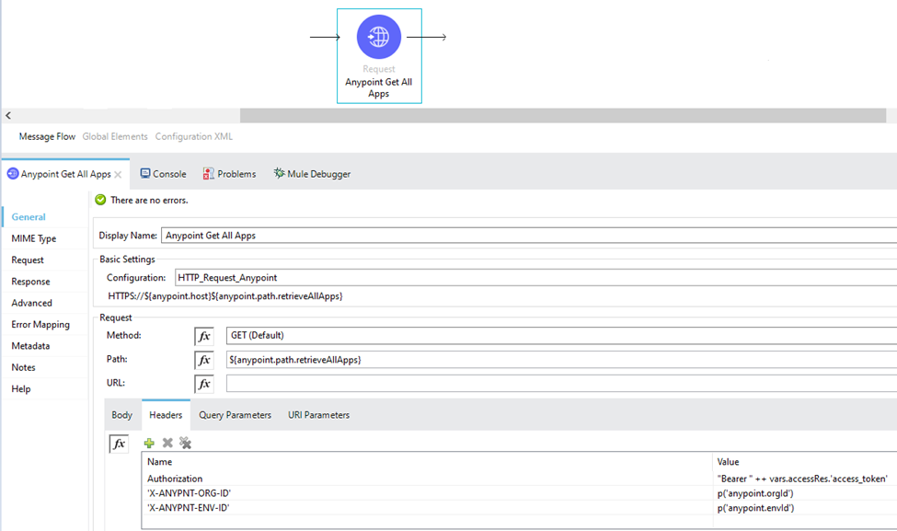Click the Problems view icon
Screen dimensions: 897x531
[x=208, y=173]
